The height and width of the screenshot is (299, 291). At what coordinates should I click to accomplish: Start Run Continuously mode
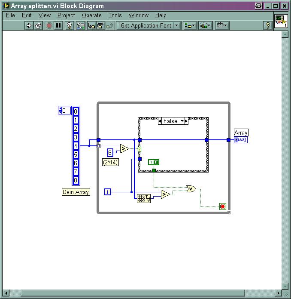coord(38,25)
